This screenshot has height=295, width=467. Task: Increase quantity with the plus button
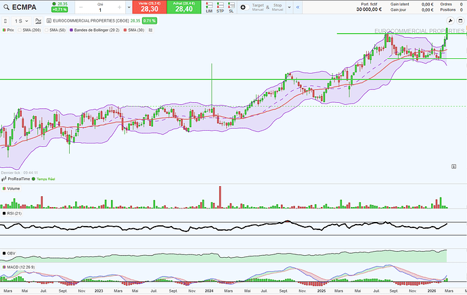(x=118, y=8)
